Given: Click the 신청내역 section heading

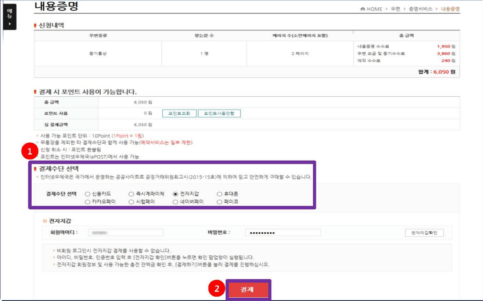Looking at the screenshot, I should click(51, 25).
